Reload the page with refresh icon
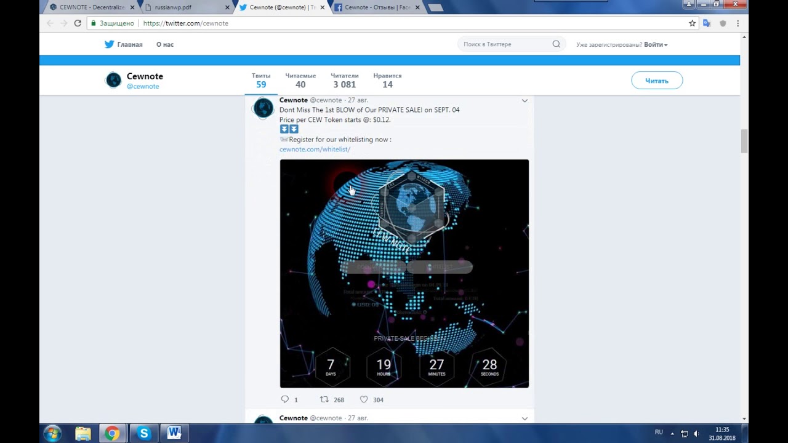Screen dimensions: 788x443 [78, 23]
